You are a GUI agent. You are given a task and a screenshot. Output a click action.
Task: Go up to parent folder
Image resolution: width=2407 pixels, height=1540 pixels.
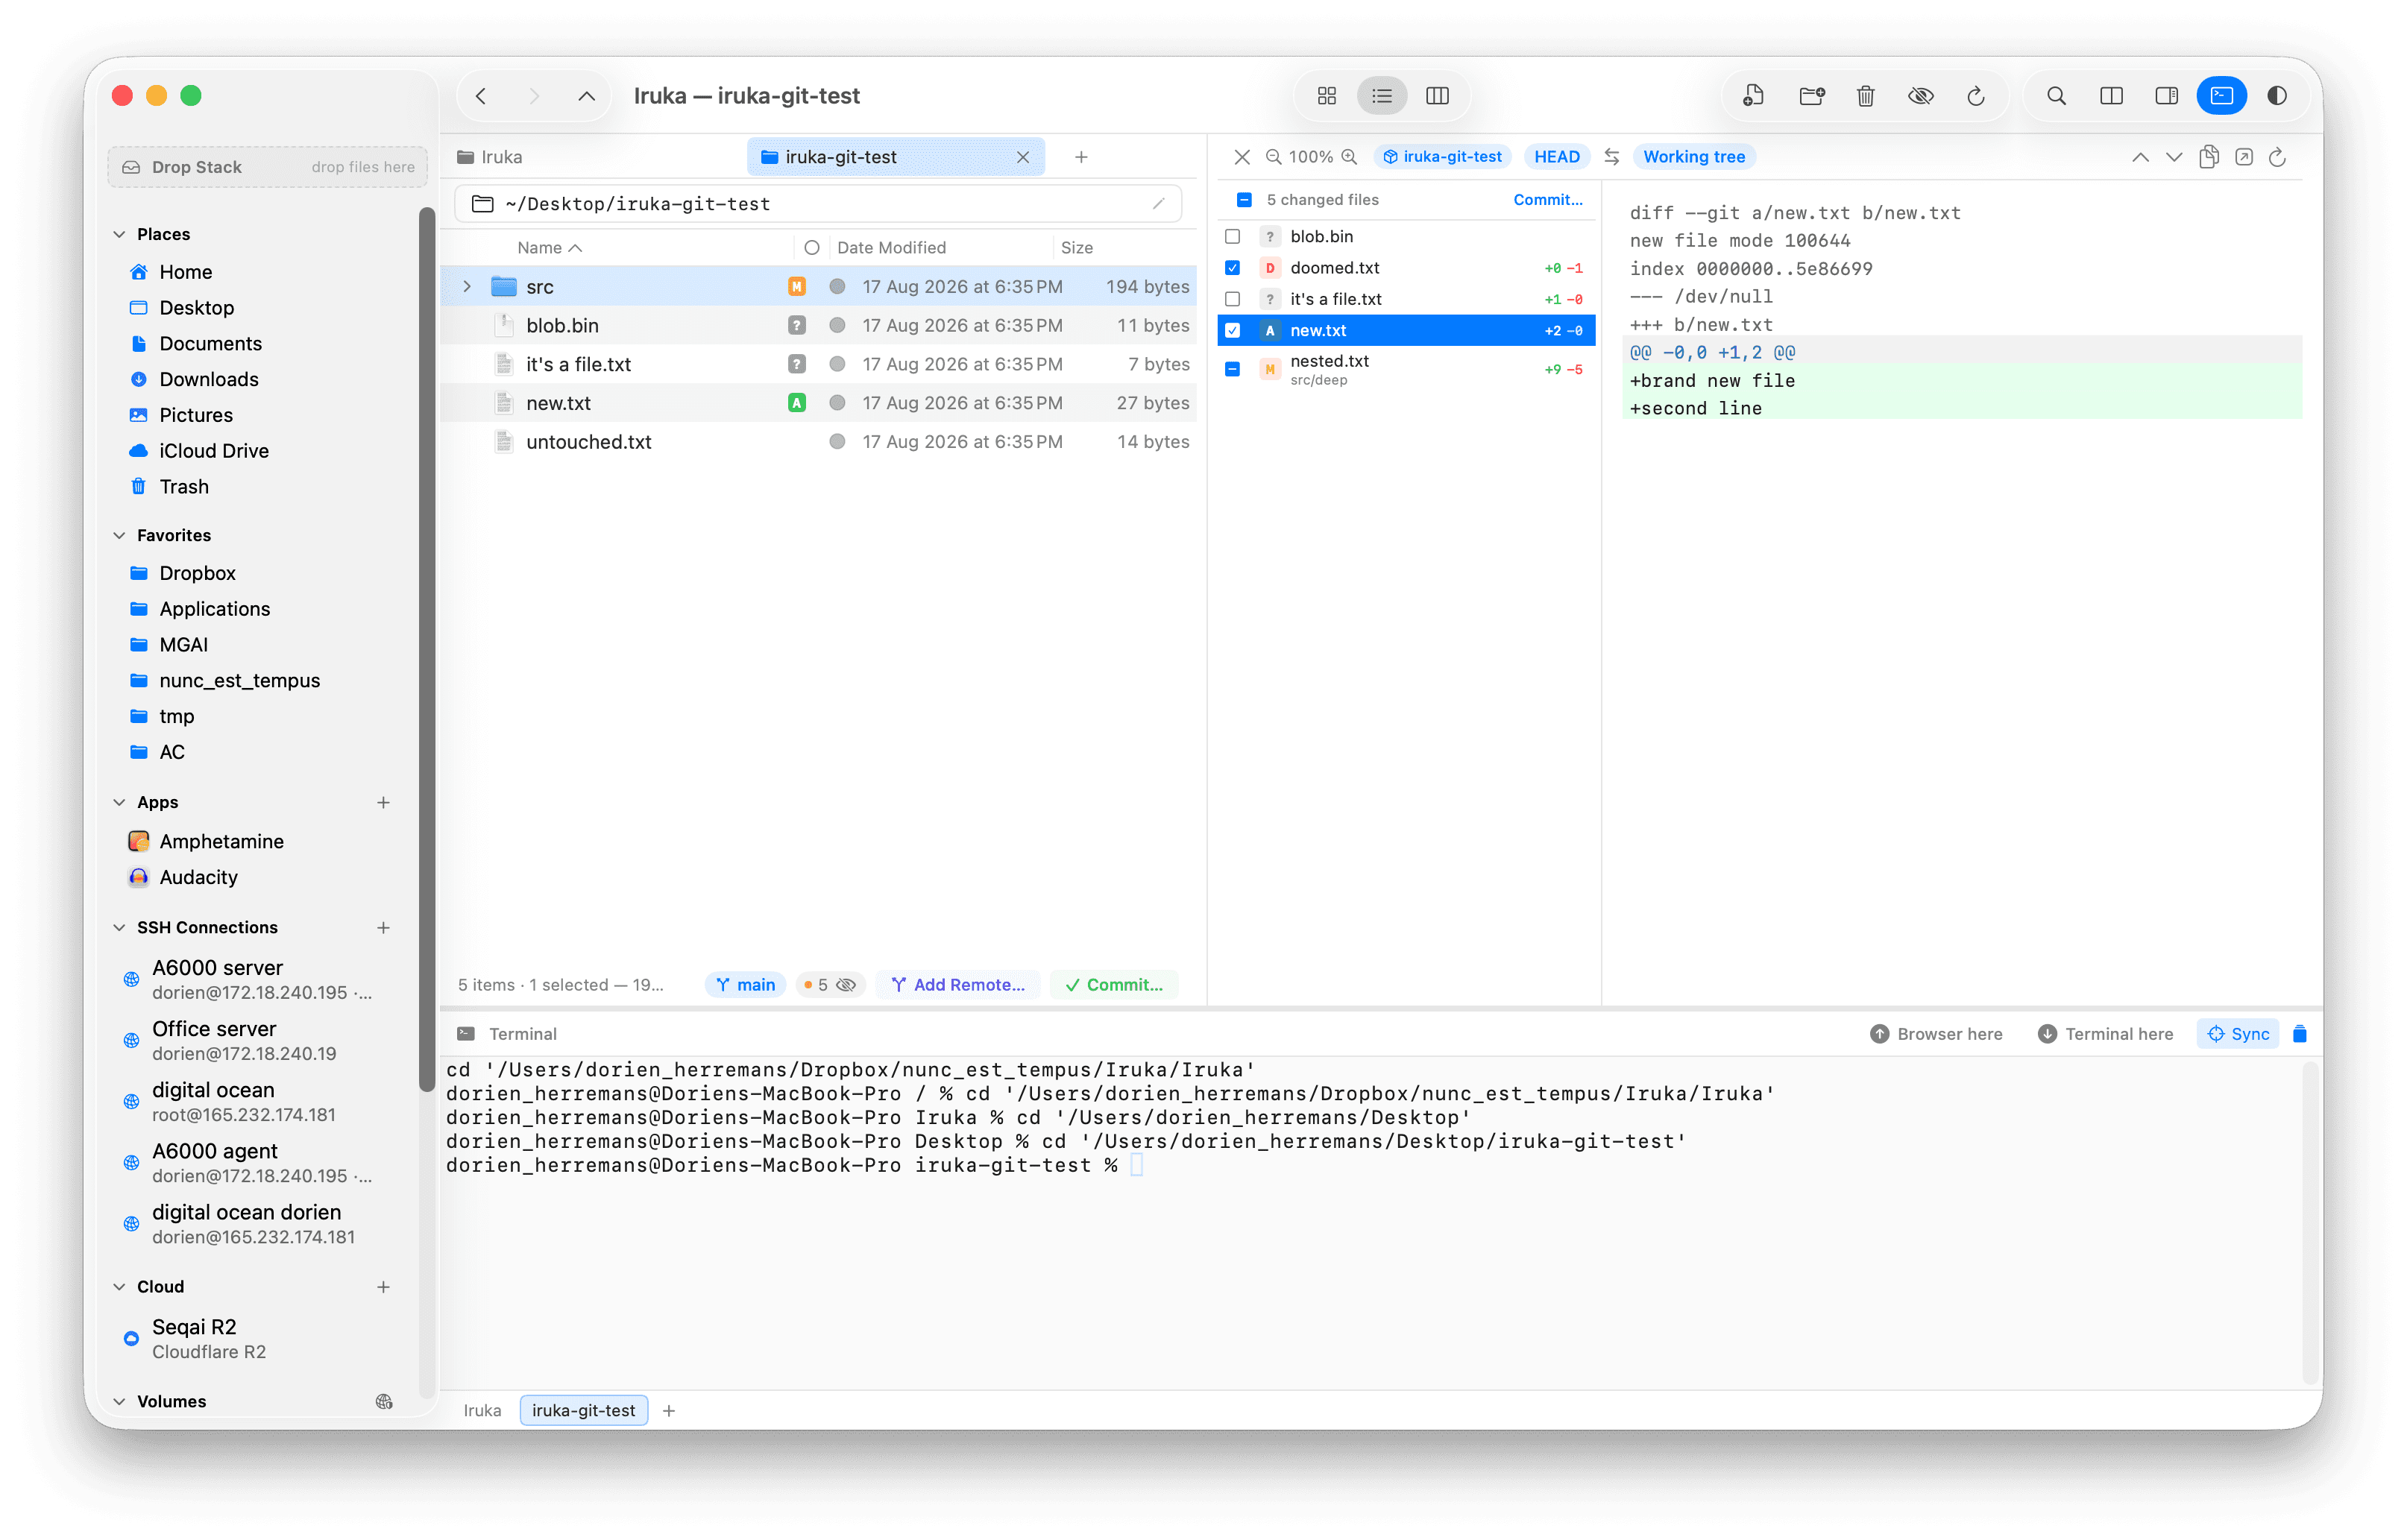(x=588, y=96)
